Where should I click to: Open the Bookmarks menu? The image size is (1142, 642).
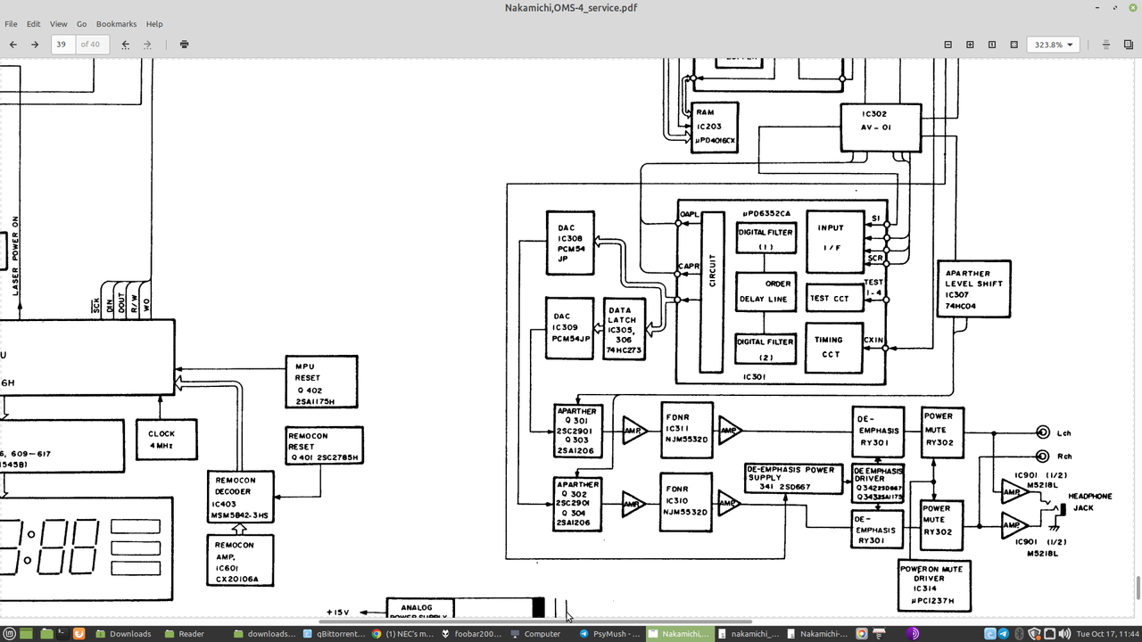click(116, 24)
